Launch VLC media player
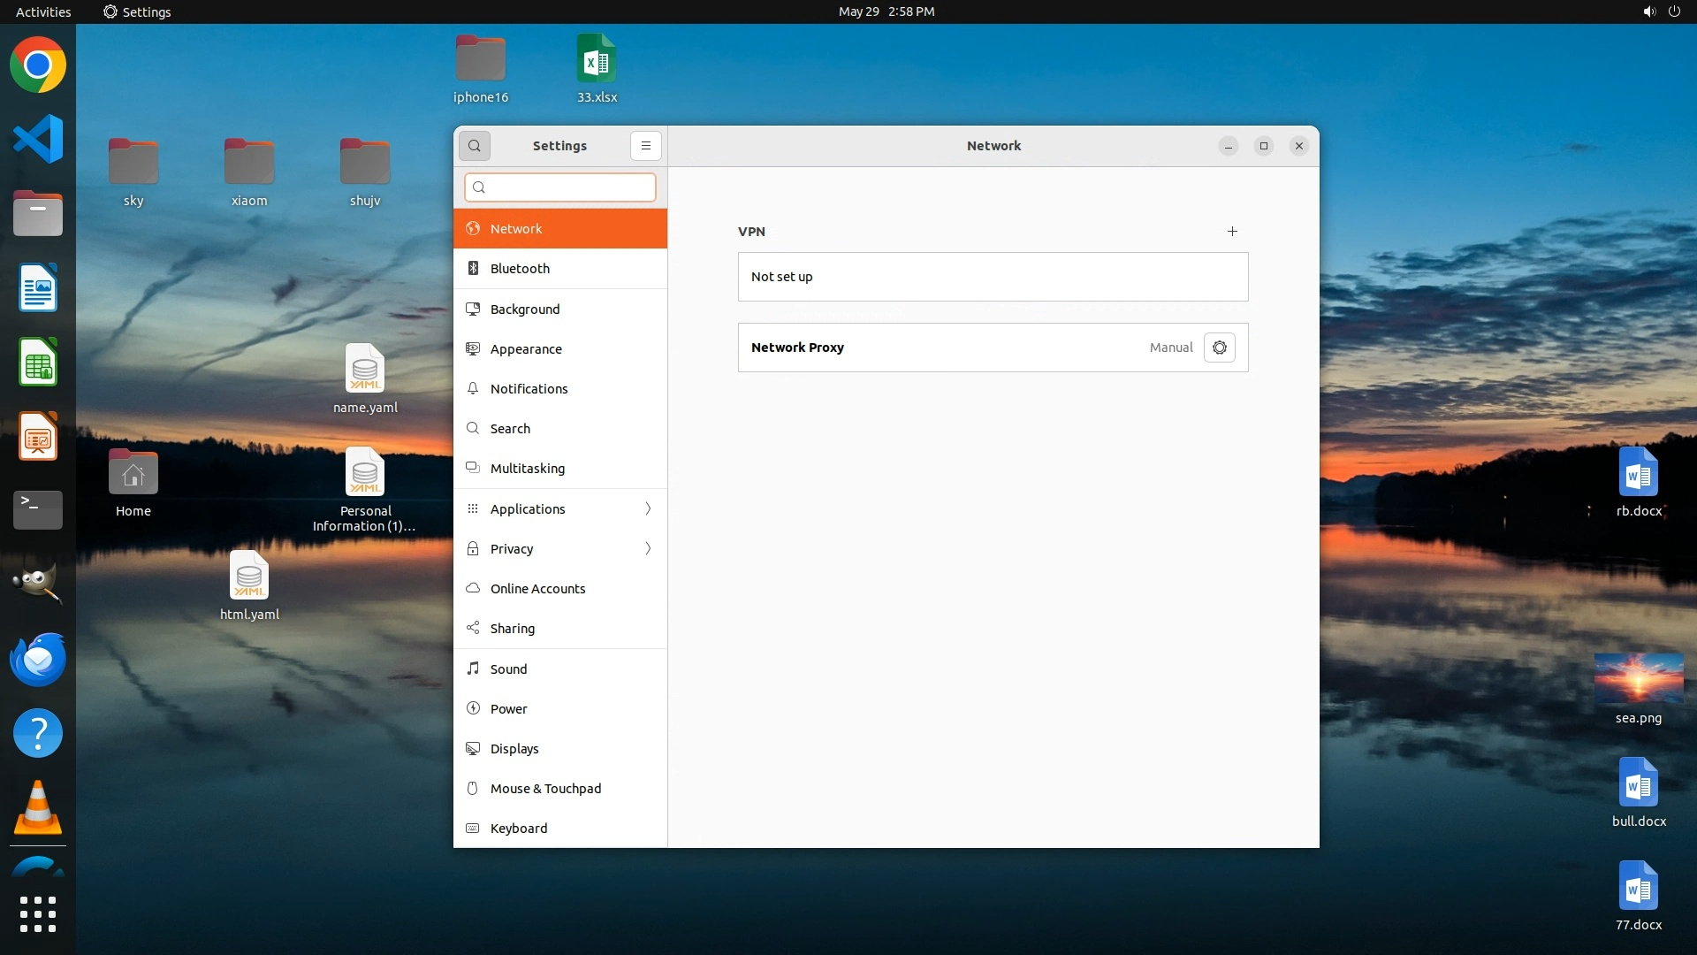This screenshot has height=955, width=1697. pos(38,808)
